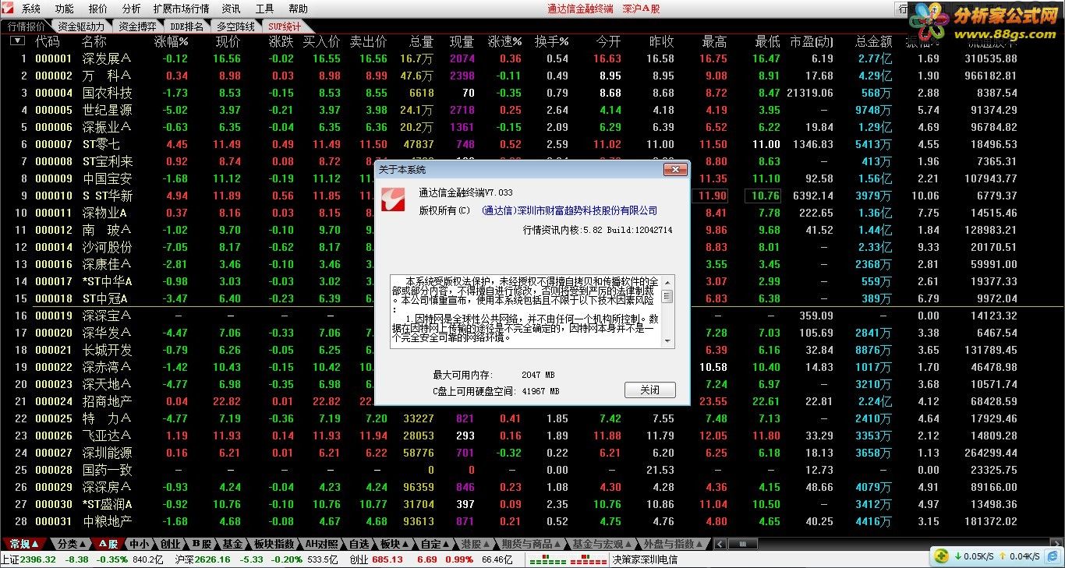The width and height of the screenshot is (1065, 568).
Task: Click the 沪深 index value 2626.16
Action: (x=214, y=559)
